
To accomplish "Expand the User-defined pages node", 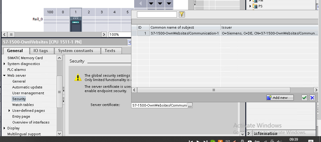I will pos(9,111).
